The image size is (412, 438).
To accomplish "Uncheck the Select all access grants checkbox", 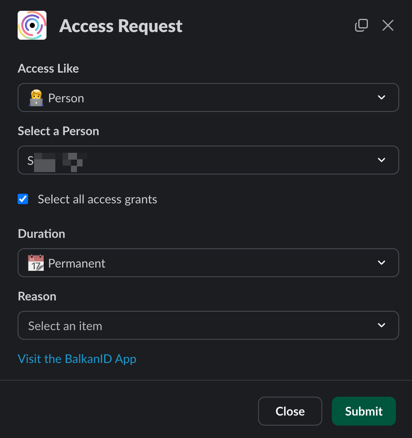I will (23, 199).
